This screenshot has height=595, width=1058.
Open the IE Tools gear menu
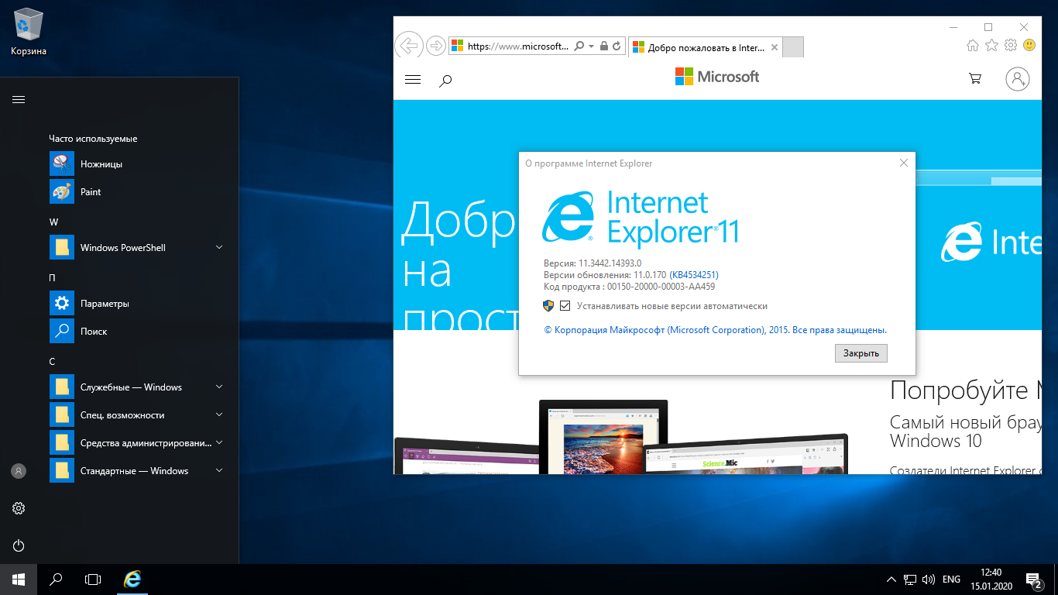click(1010, 46)
